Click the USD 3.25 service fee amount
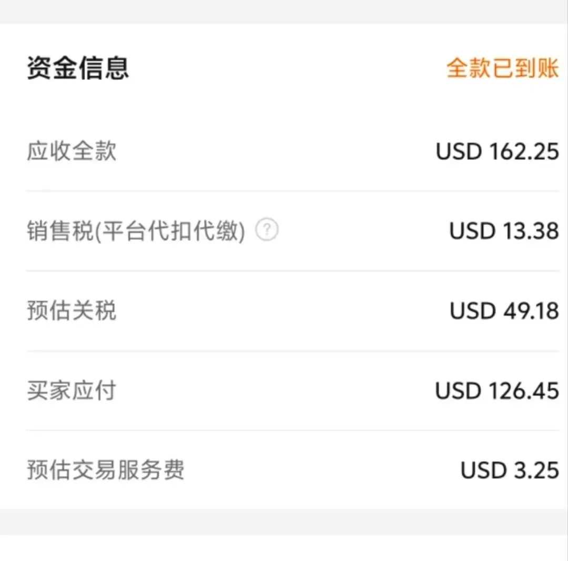The height and width of the screenshot is (561, 568). tap(509, 470)
